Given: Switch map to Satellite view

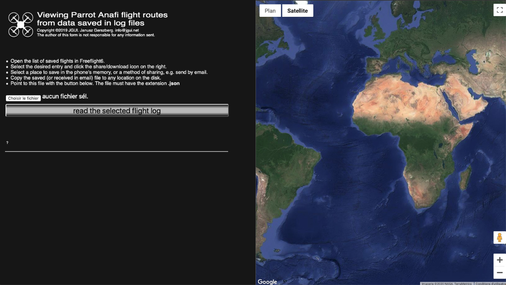Looking at the screenshot, I should click(297, 11).
